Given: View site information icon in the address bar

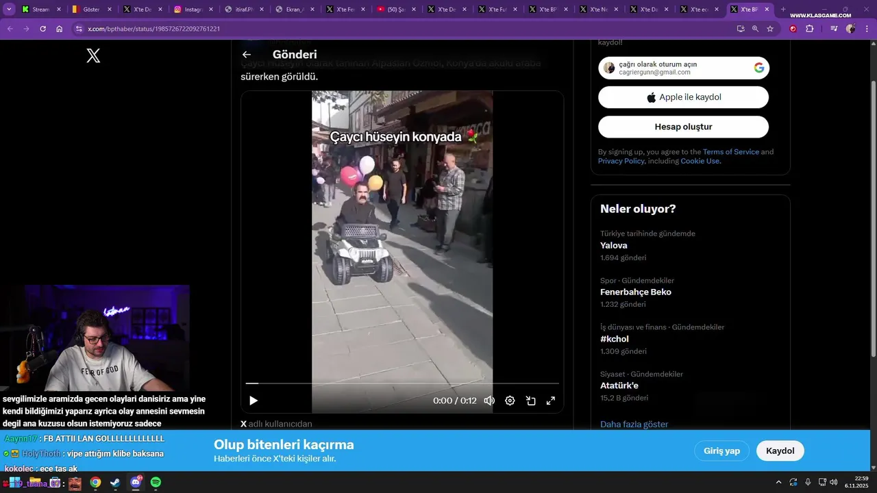Looking at the screenshot, I should click(79, 29).
